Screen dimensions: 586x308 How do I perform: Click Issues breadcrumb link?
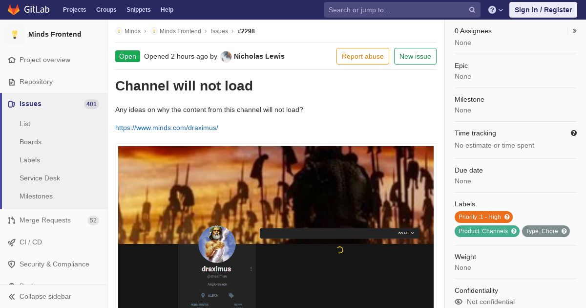pyautogui.click(x=219, y=31)
